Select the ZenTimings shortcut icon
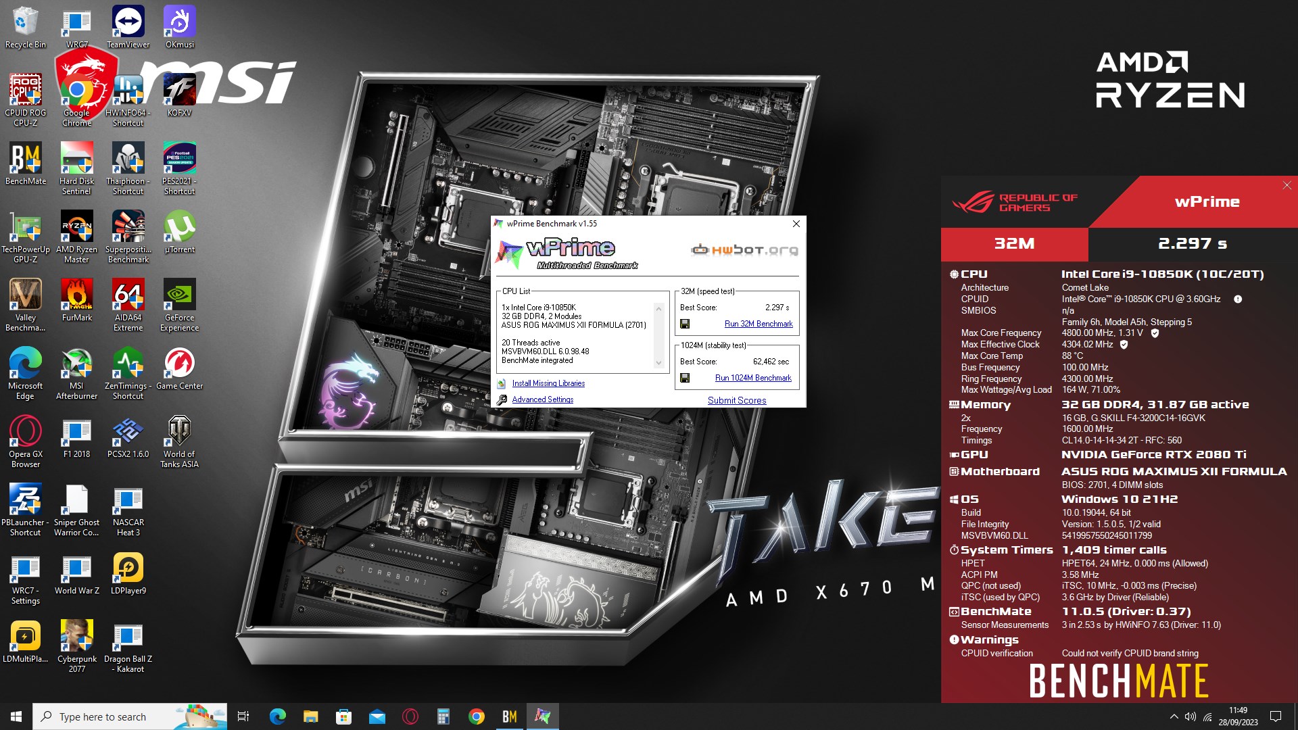 (x=128, y=373)
